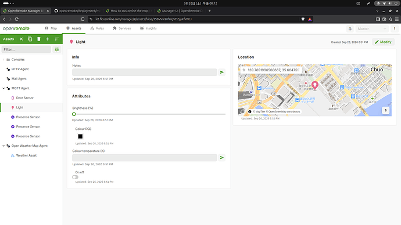
Task: Toggle the browser sidebar panel icon
Action: click(378, 19)
